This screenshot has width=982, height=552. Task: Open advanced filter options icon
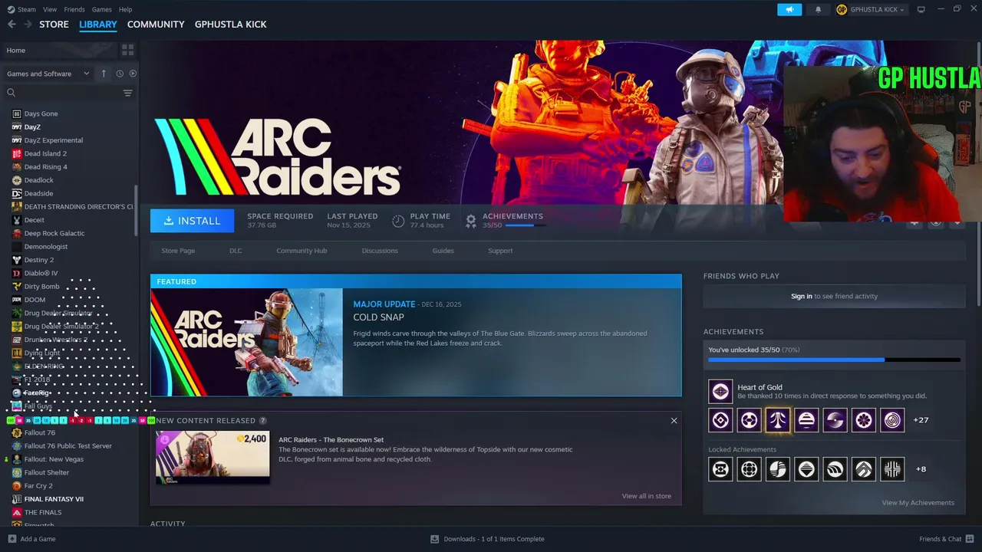(128, 93)
